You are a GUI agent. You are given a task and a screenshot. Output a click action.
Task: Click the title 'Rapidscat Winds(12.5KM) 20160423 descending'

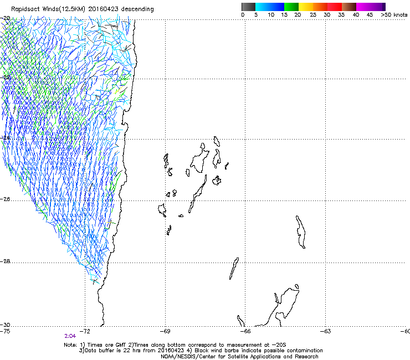[83, 9]
